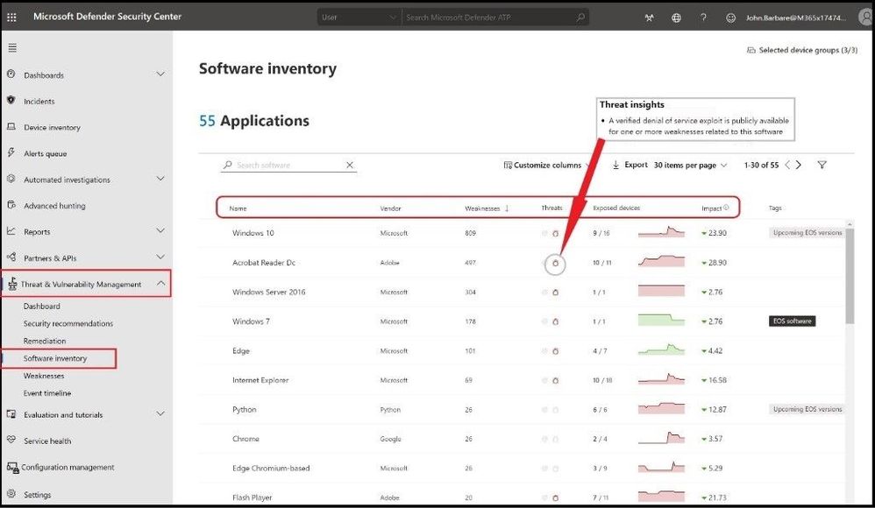875x508 pixels.
Task: Go to previous page of applications
Action: (x=787, y=165)
